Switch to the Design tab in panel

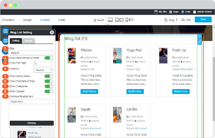click(28, 41)
